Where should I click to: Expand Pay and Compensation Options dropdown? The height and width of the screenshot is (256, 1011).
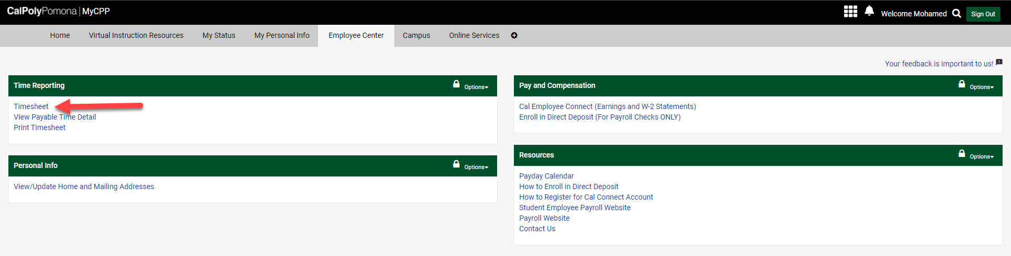pyautogui.click(x=982, y=87)
